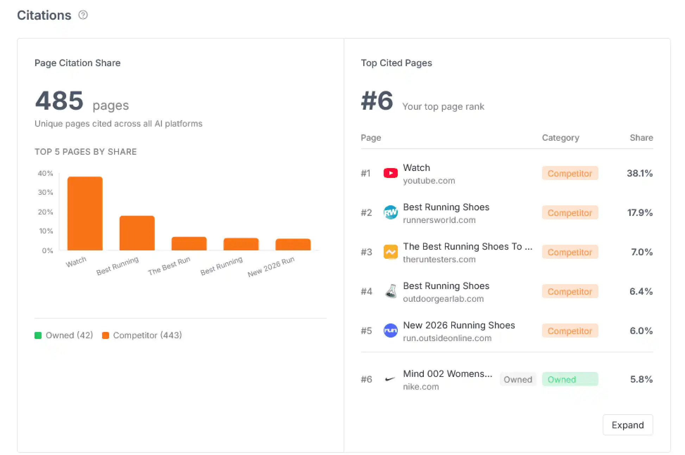Click the theruntesters.com orange favicon

pyautogui.click(x=390, y=252)
